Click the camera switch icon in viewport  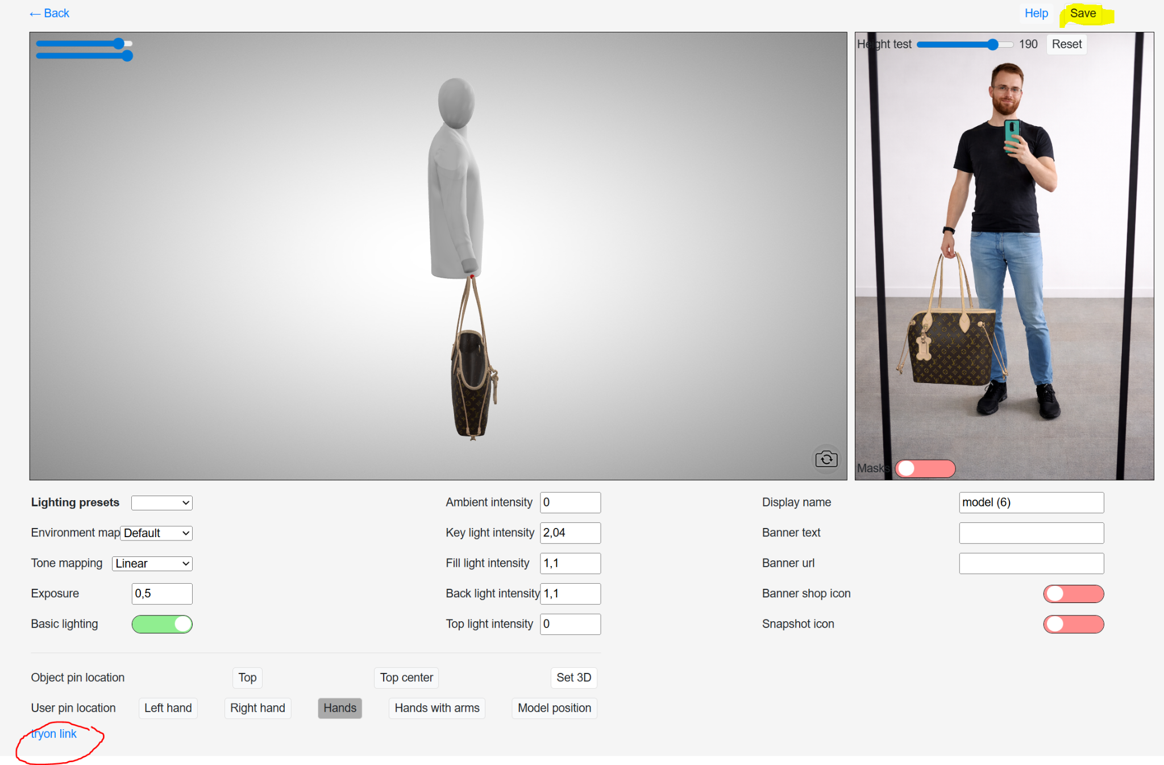click(x=826, y=459)
